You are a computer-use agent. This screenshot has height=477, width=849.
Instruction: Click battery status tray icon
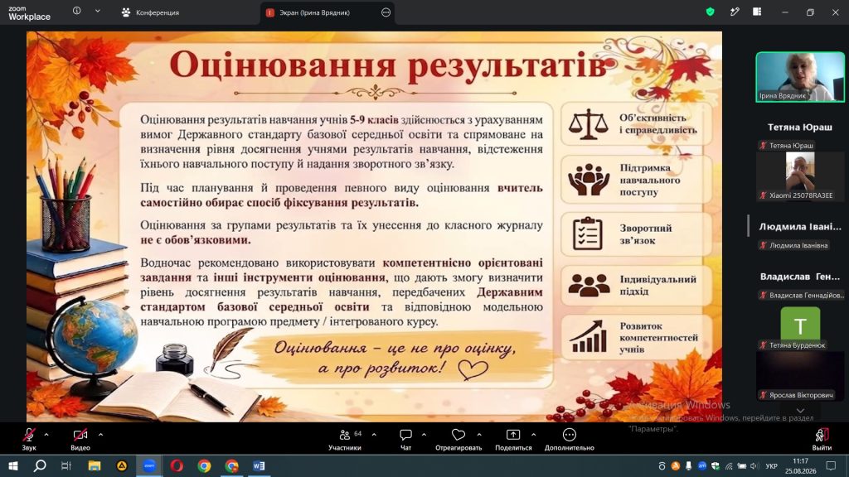coord(742,465)
